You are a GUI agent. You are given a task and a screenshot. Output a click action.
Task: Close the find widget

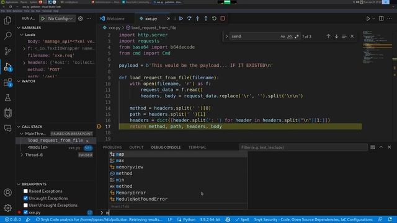click(x=352, y=37)
